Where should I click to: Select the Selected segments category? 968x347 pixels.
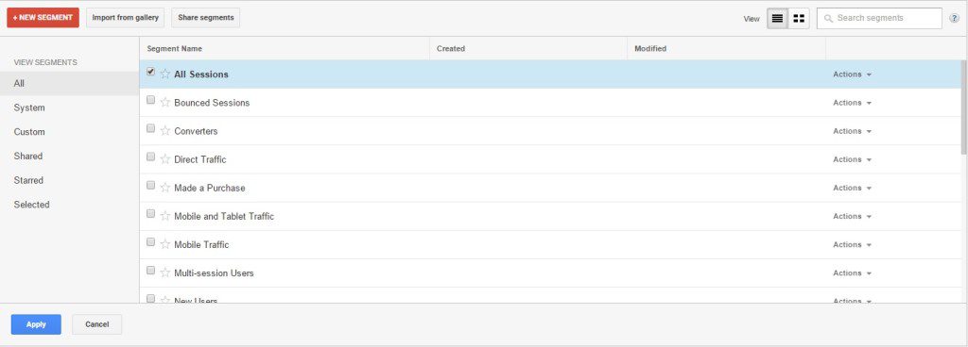70,205
